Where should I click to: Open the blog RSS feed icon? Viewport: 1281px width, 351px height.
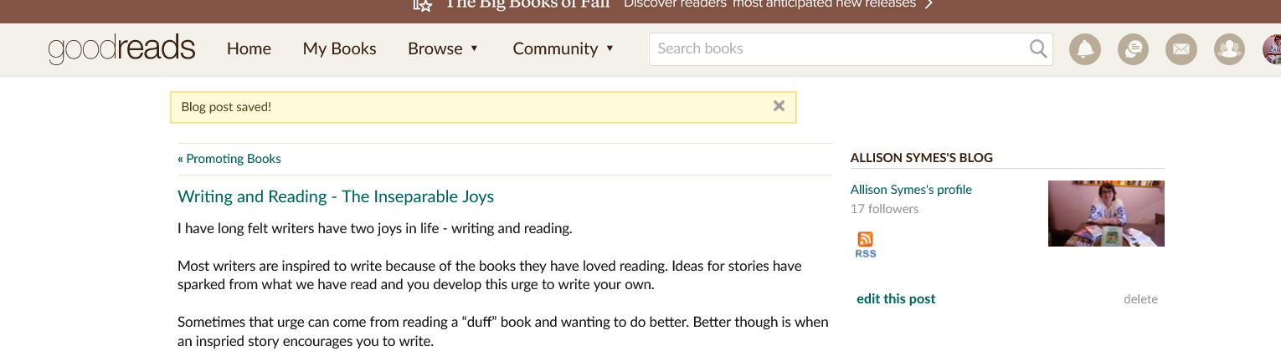click(865, 245)
